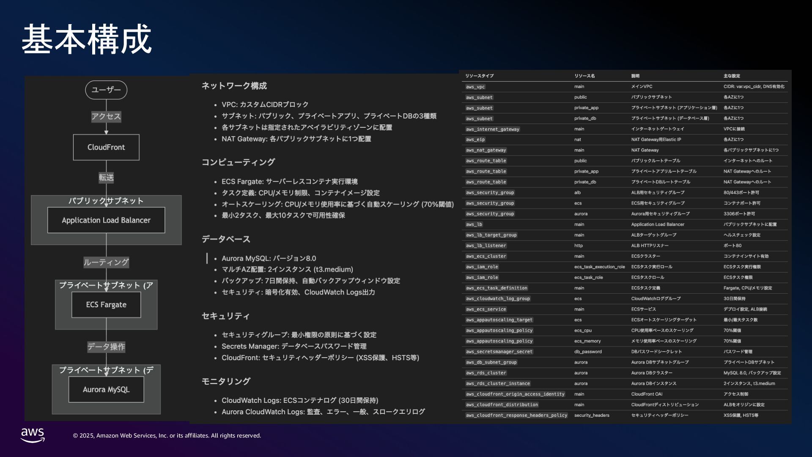Select the CloudFront box in diagram
The image size is (812, 457).
pos(106,147)
